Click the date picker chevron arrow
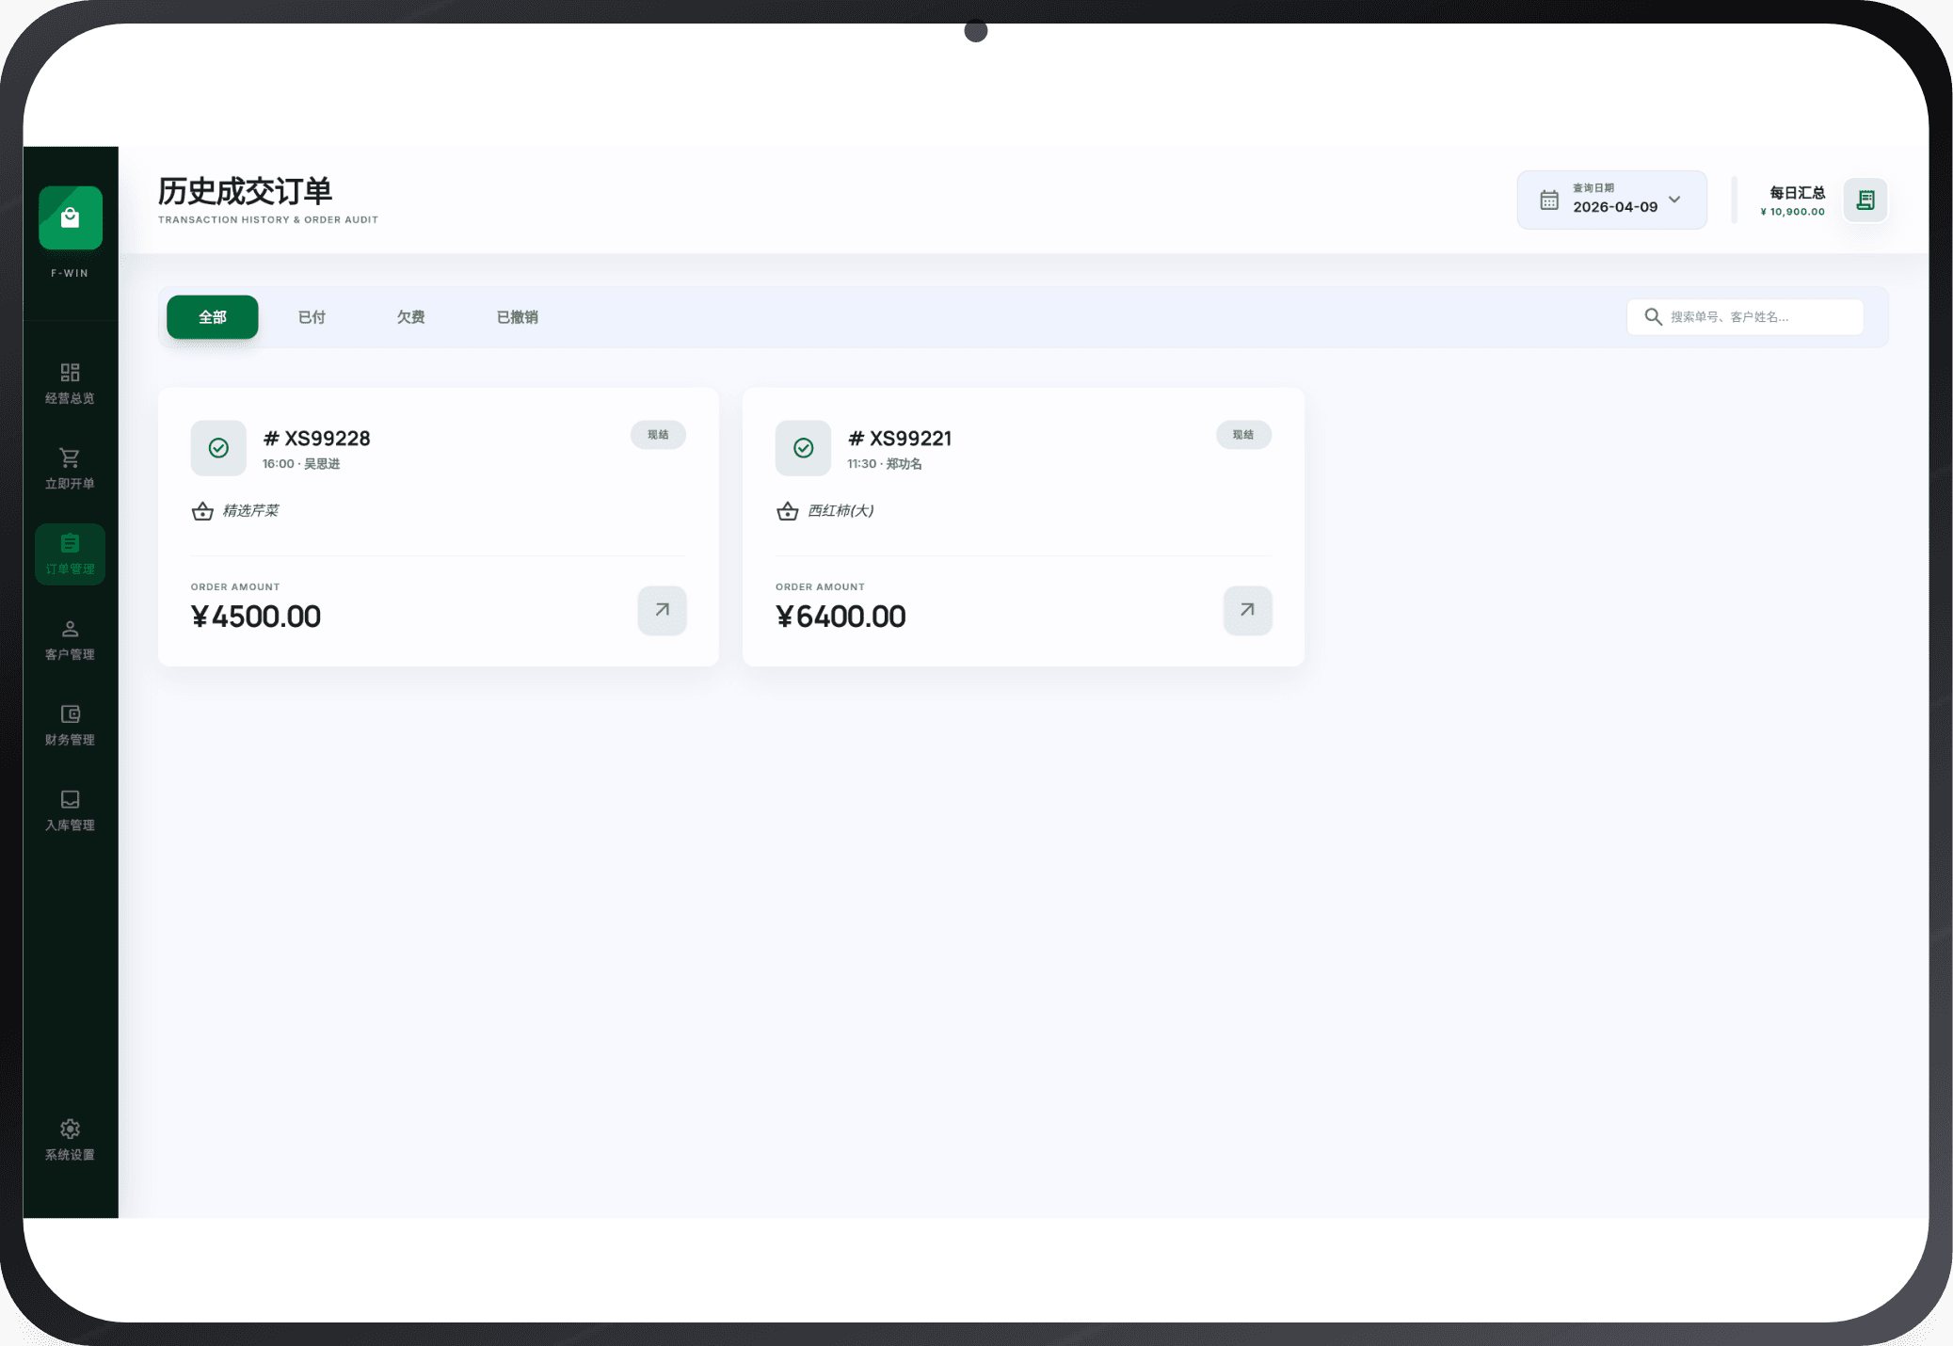The image size is (1953, 1346). point(1675,200)
